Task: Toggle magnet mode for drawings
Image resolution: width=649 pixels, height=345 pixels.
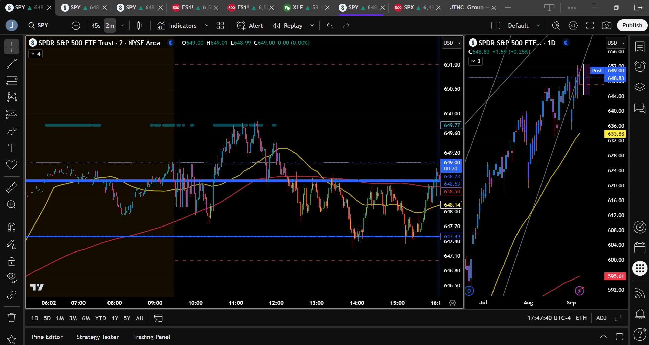Action: [x=11, y=227]
